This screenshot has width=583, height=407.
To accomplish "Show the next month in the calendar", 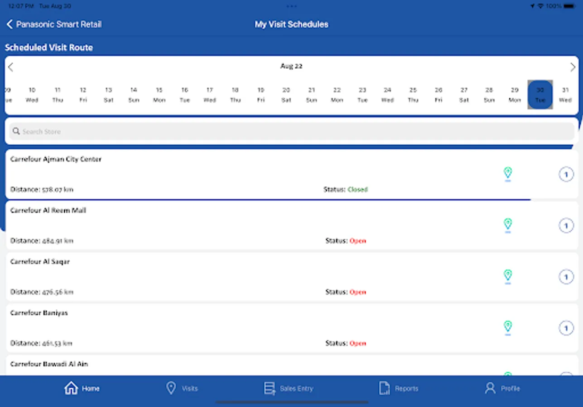I will click(x=573, y=67).
